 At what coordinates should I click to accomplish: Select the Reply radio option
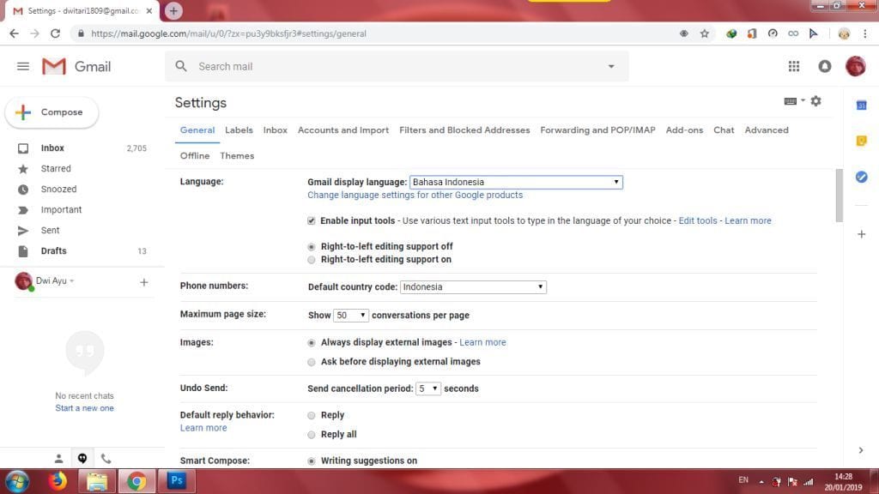pos(311,415)
